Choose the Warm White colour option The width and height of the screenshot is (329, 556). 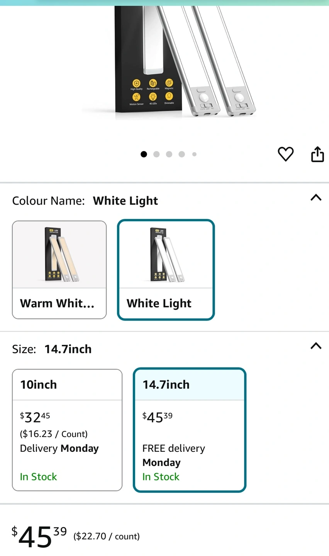click(59, 270)
